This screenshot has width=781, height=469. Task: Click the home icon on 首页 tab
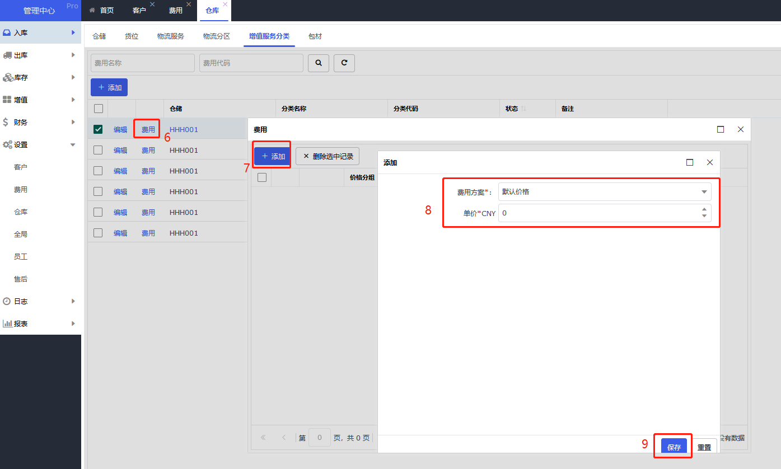tap(92, 10)
